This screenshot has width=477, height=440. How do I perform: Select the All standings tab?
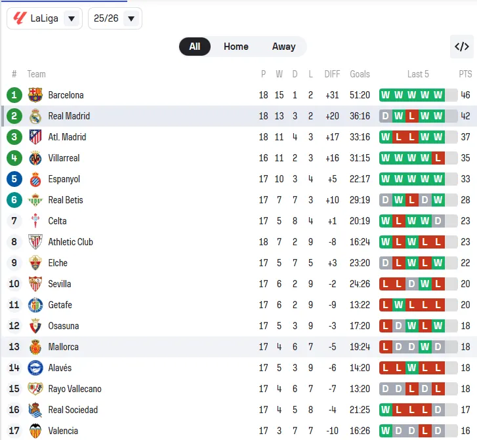click(x=195, y=47)
